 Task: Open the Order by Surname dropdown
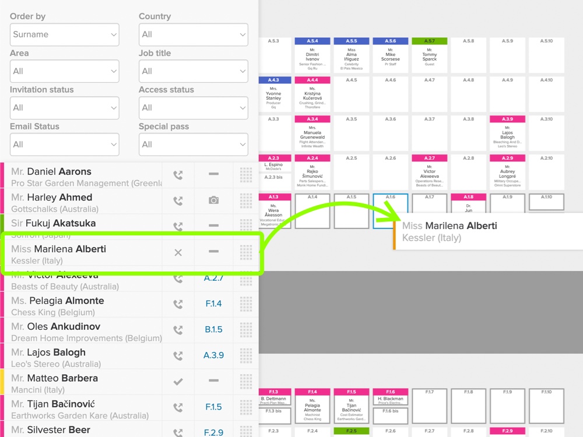tap(64, 34)
